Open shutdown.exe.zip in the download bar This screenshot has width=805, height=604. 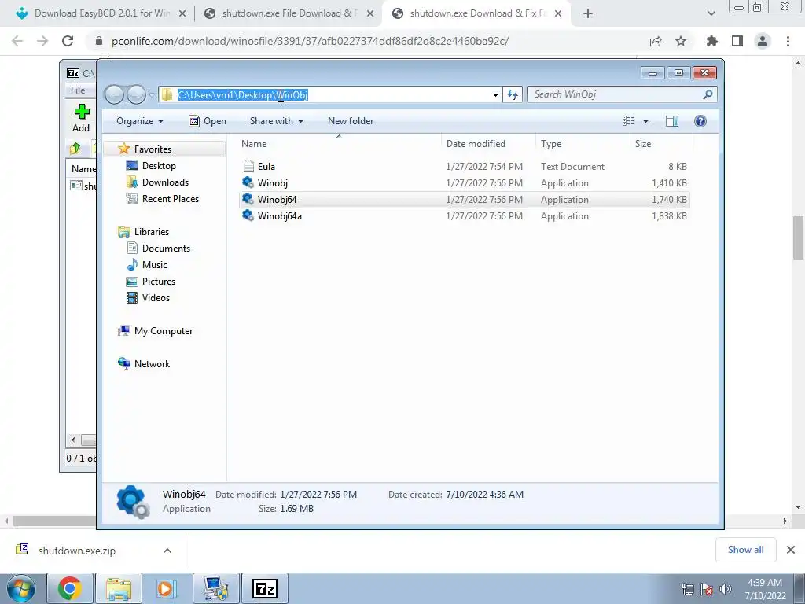tap(77, 551)
